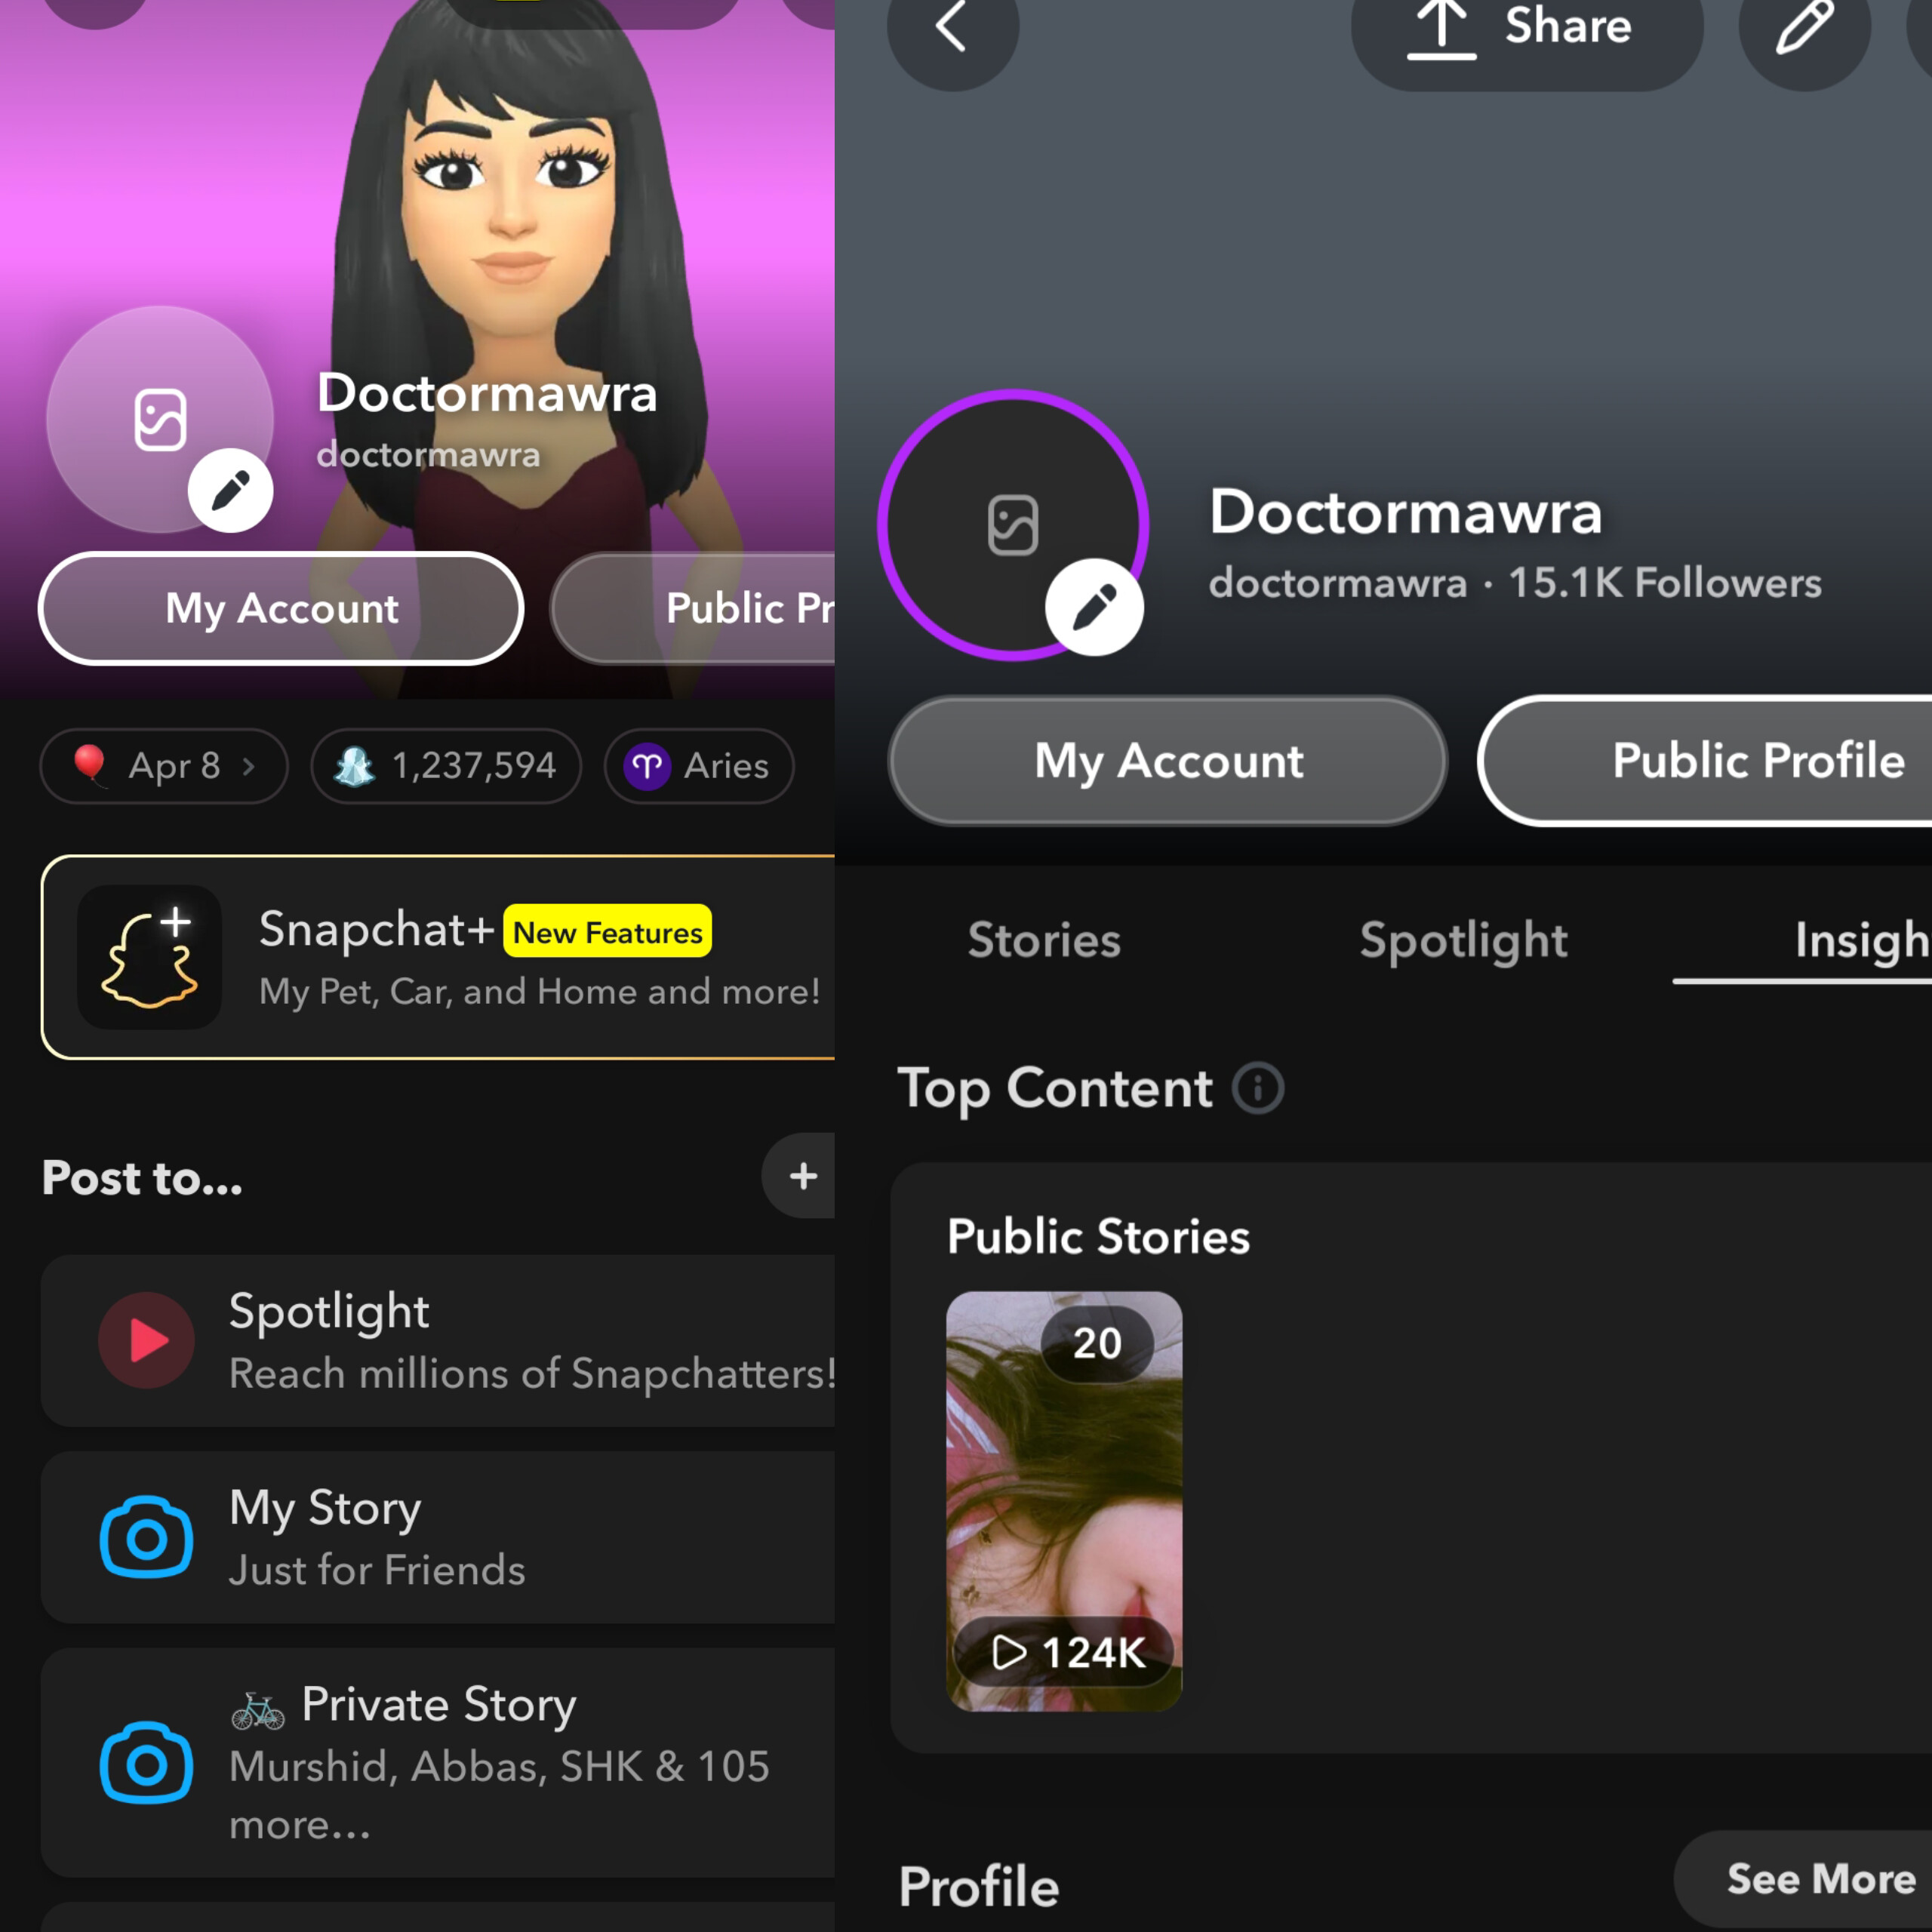Tap the plus button beside Post to...
Screen dimensions: 1932x1932
(x=800, y=1176)
